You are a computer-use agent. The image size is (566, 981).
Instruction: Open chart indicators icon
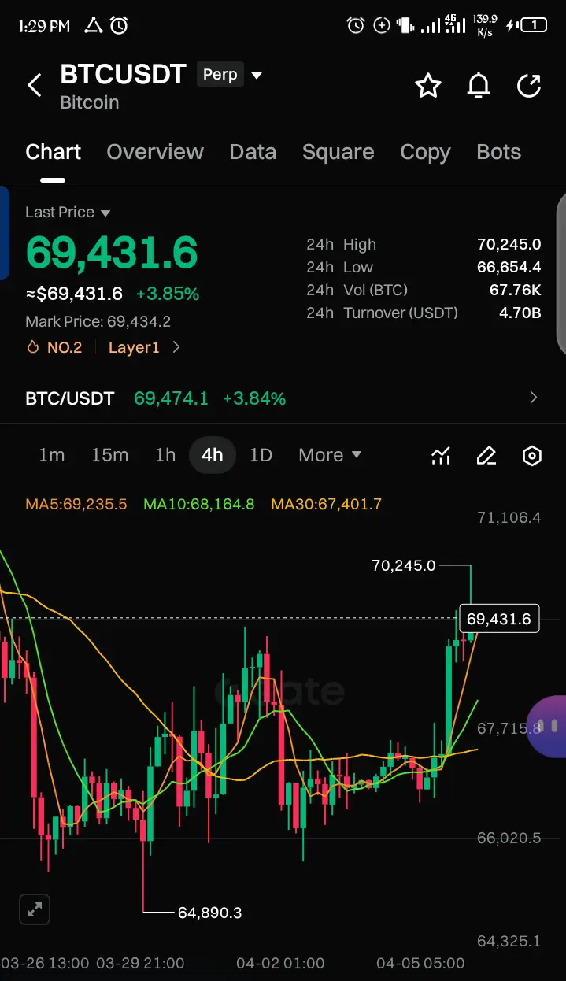pos(441,455)
